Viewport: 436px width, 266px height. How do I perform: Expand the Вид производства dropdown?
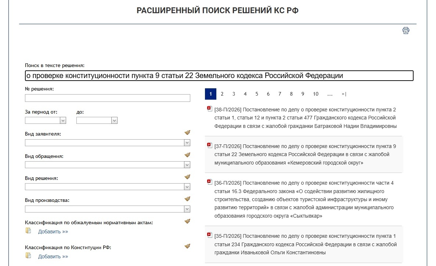187,209
